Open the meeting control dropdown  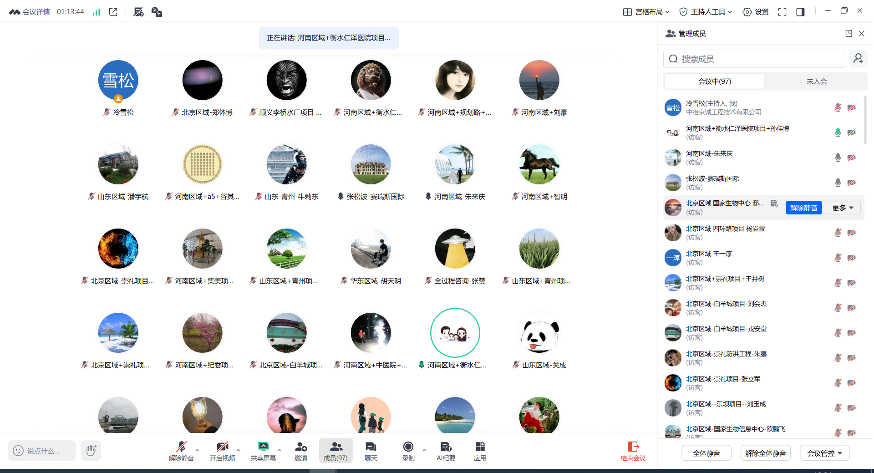click(x=824, y=453)
